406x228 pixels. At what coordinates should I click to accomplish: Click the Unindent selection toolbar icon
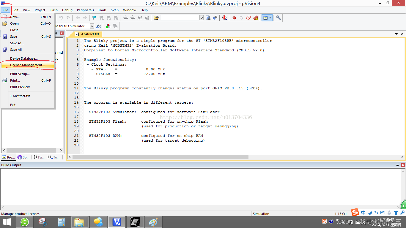(x=133, y=18)
